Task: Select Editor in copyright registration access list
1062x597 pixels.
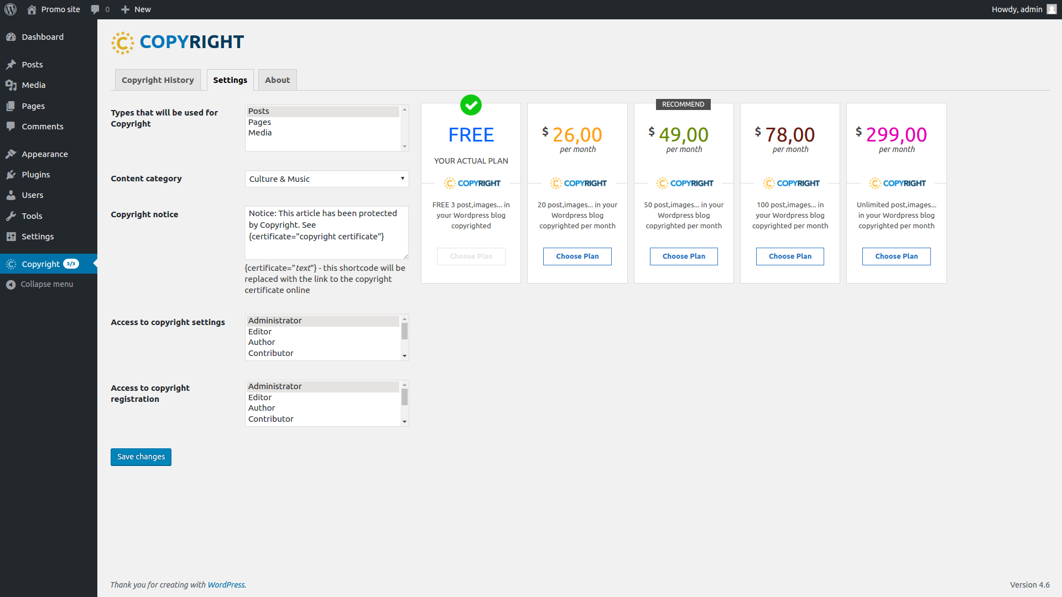Action: (x=323, y=397)
